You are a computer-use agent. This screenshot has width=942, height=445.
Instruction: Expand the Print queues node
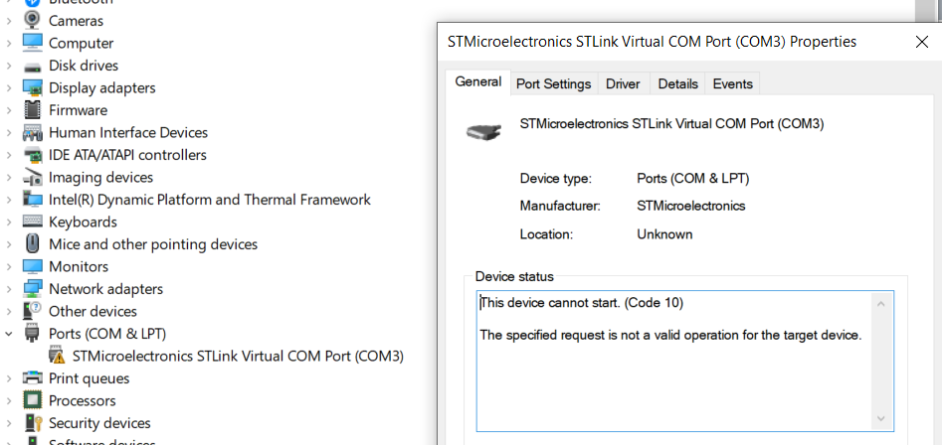pyautogui.click(x=8, y=378)
